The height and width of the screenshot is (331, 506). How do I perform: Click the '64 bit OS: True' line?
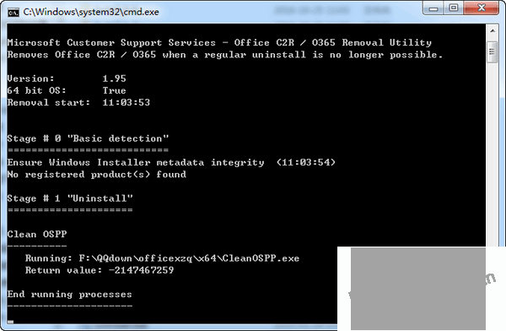(67, 90)
